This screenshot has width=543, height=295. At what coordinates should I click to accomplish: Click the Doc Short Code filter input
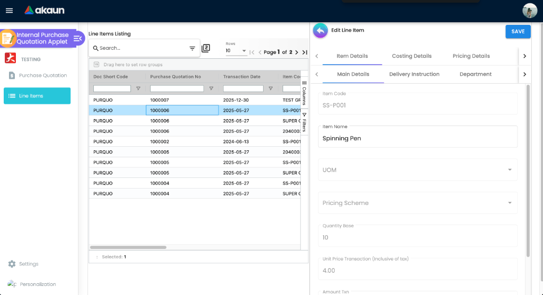(112, 88)
